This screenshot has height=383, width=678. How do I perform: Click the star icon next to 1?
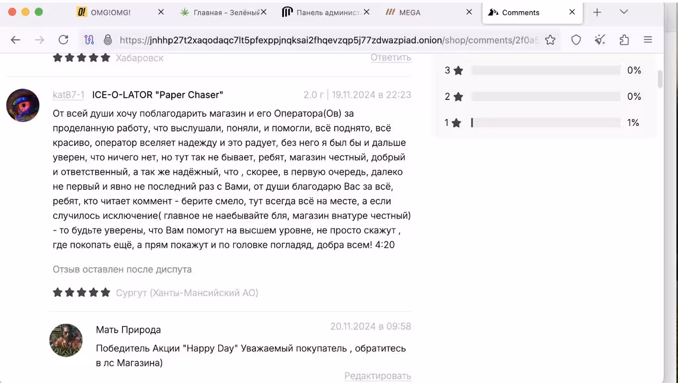tap(456, 123)
